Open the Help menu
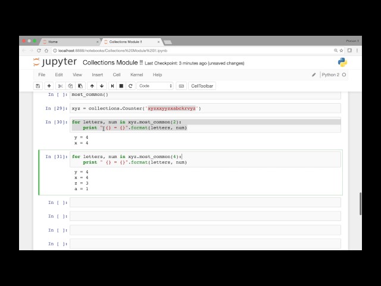Image resolution: width=381 pixels, height=286 pixels. pos(157,74)
